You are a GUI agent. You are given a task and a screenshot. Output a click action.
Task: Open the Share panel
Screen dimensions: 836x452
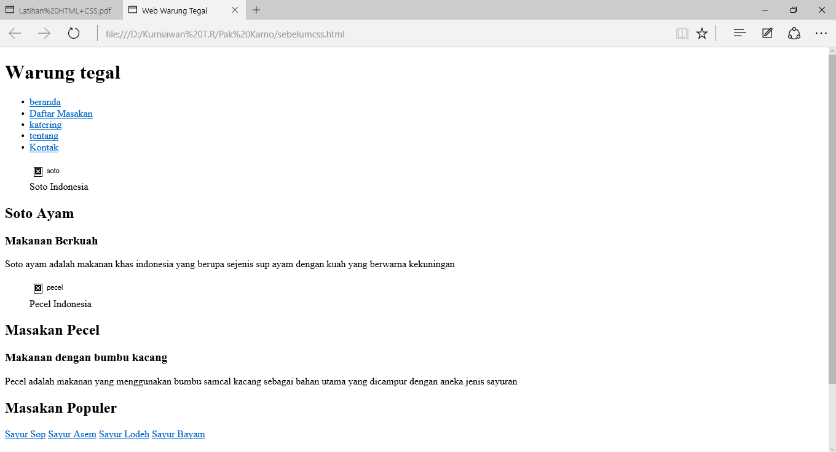click(x=794, y=33)
